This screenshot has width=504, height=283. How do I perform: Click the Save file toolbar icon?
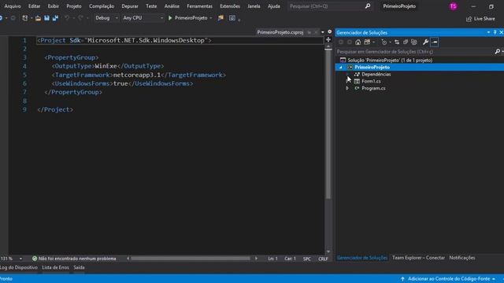[x=46, y=18]
